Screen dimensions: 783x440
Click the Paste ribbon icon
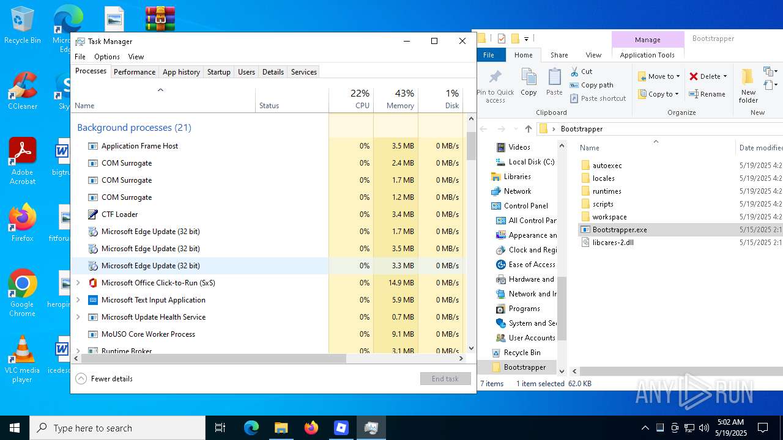(554, 82)
